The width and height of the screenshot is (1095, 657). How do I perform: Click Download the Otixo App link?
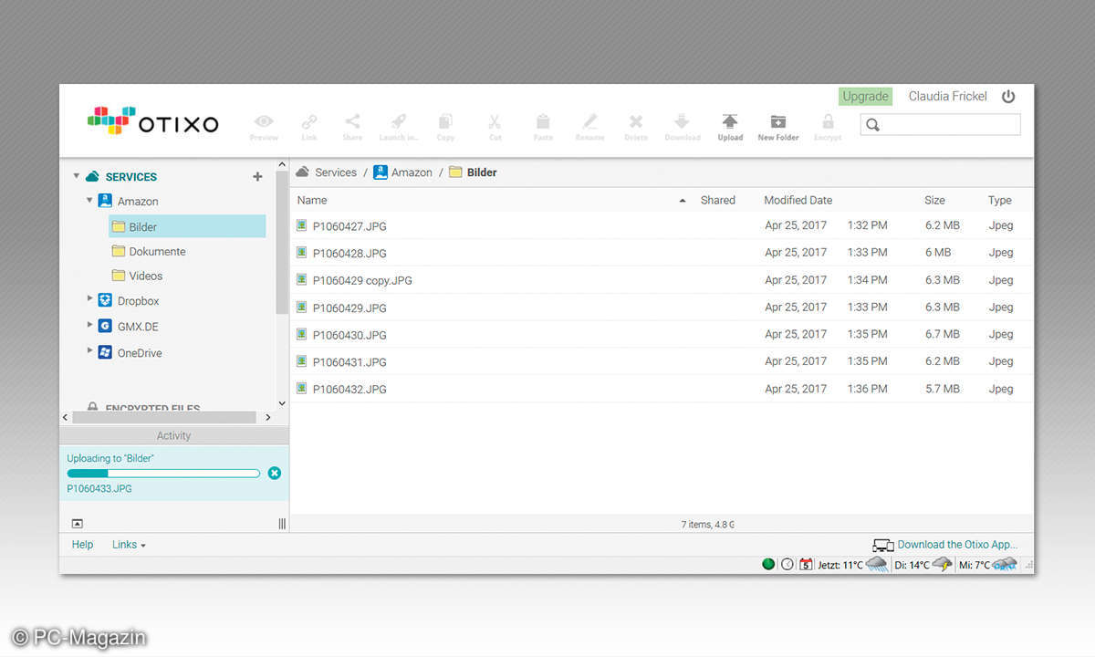pos(957,545)
